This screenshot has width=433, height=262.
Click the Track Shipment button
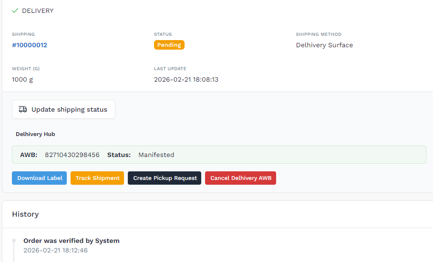point(97,178)
